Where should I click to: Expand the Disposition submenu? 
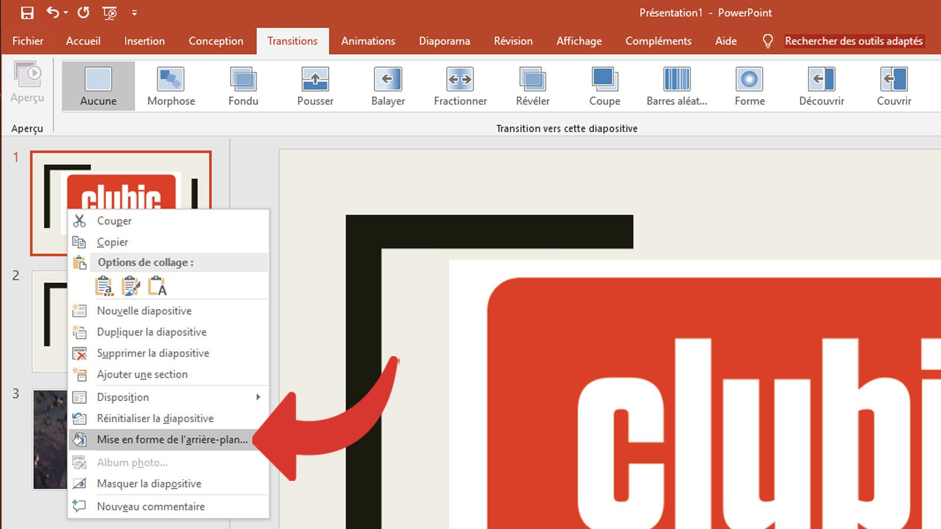(x=122, y=397)
